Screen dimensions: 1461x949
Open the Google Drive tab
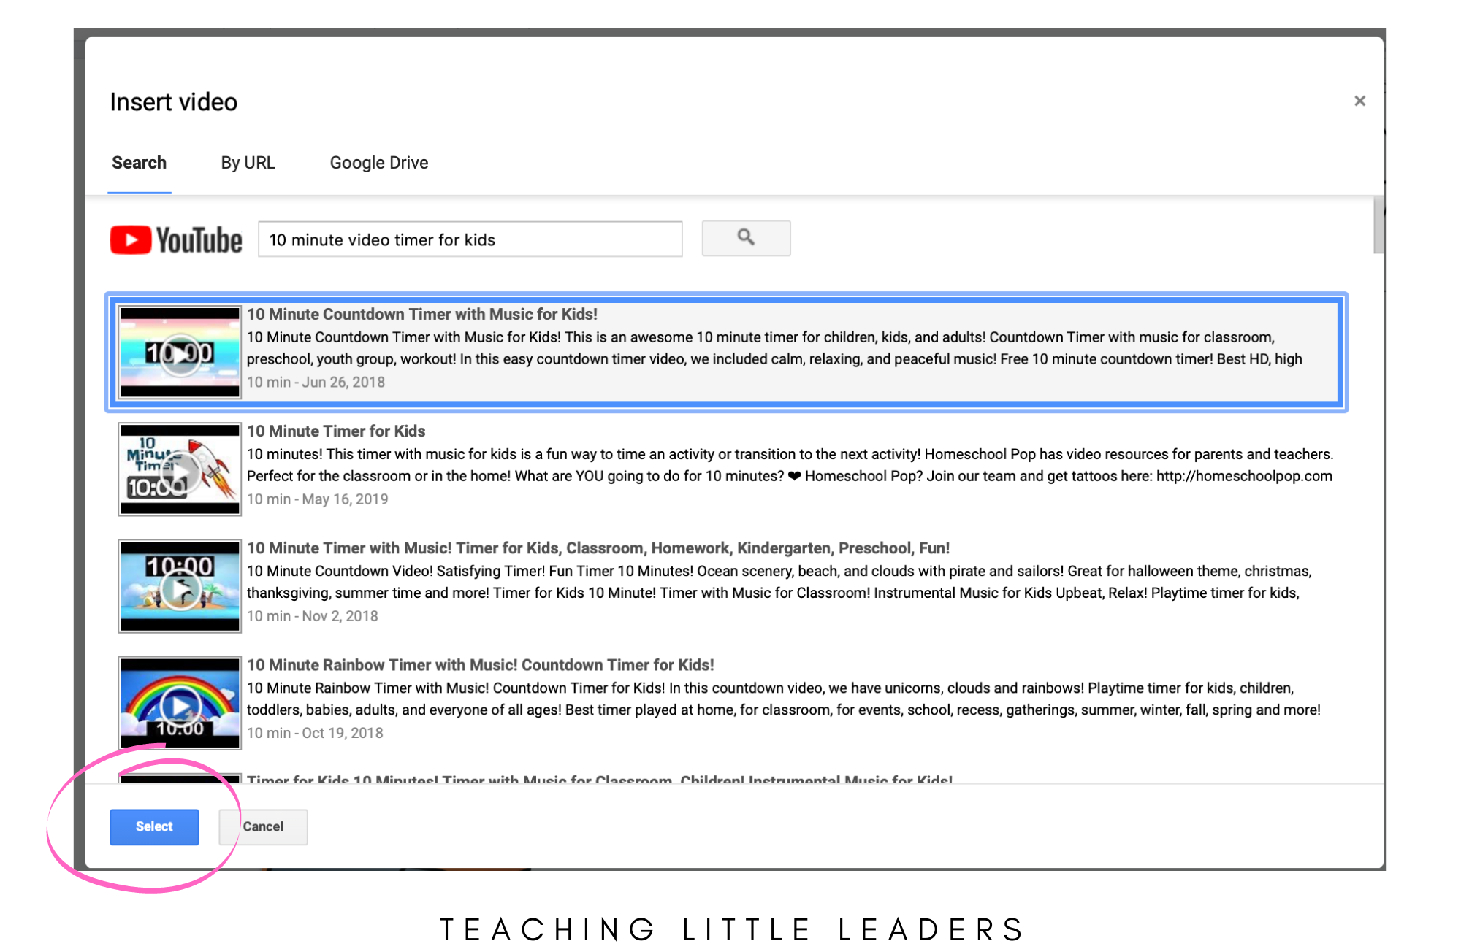coord(378,163)
